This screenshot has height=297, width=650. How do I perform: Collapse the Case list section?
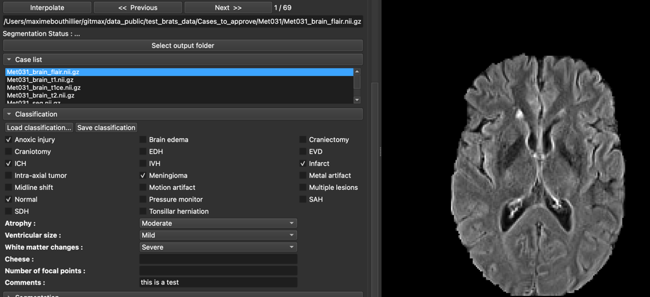pos(183,59)
